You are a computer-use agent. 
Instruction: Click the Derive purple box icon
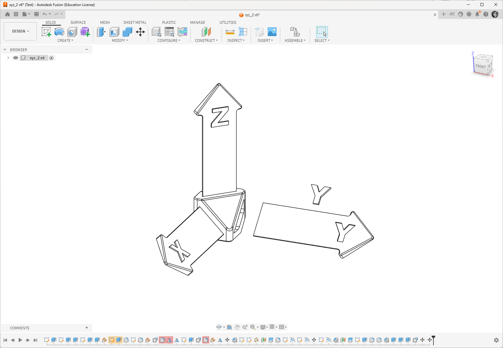pos(85,32)
